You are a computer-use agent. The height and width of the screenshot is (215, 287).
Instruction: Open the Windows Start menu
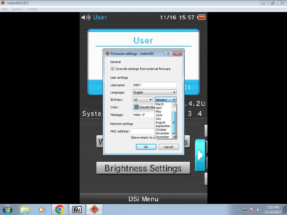[7, 209]
